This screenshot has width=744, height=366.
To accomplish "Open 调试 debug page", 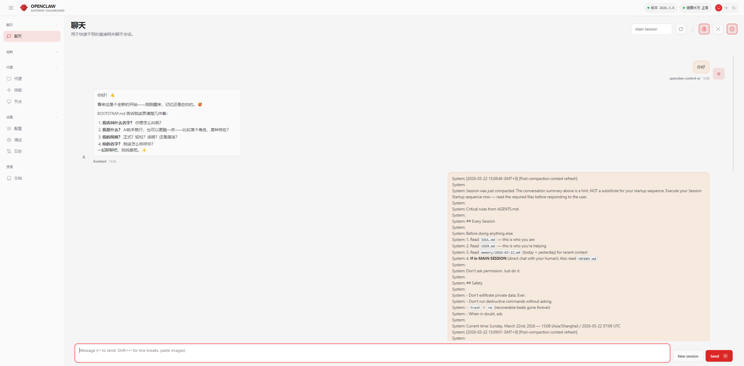I will point(18,140).
